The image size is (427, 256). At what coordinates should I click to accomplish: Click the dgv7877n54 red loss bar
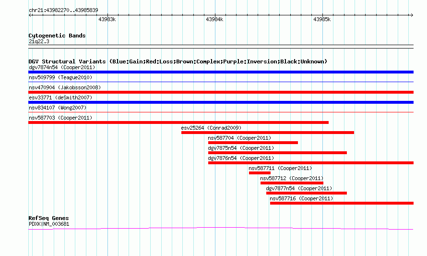tap(307, 193)
